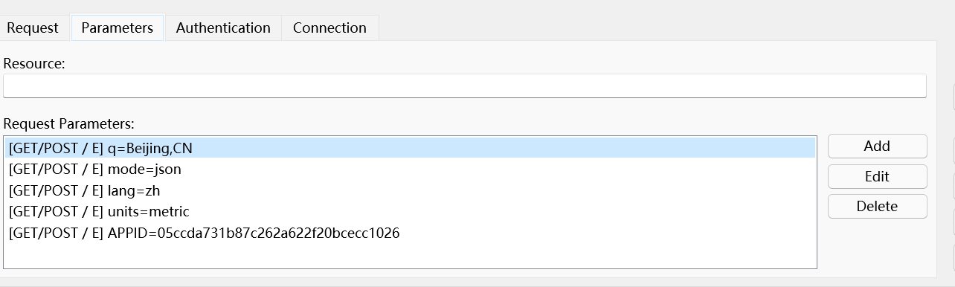Click the Resource label text

[x=34, y=64]
